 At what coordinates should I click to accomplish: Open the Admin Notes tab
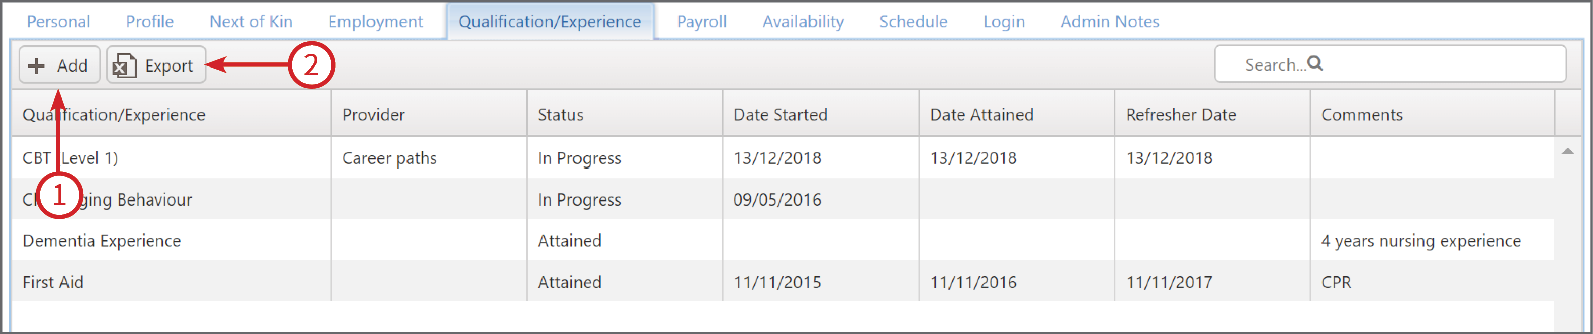(1110, 22)
